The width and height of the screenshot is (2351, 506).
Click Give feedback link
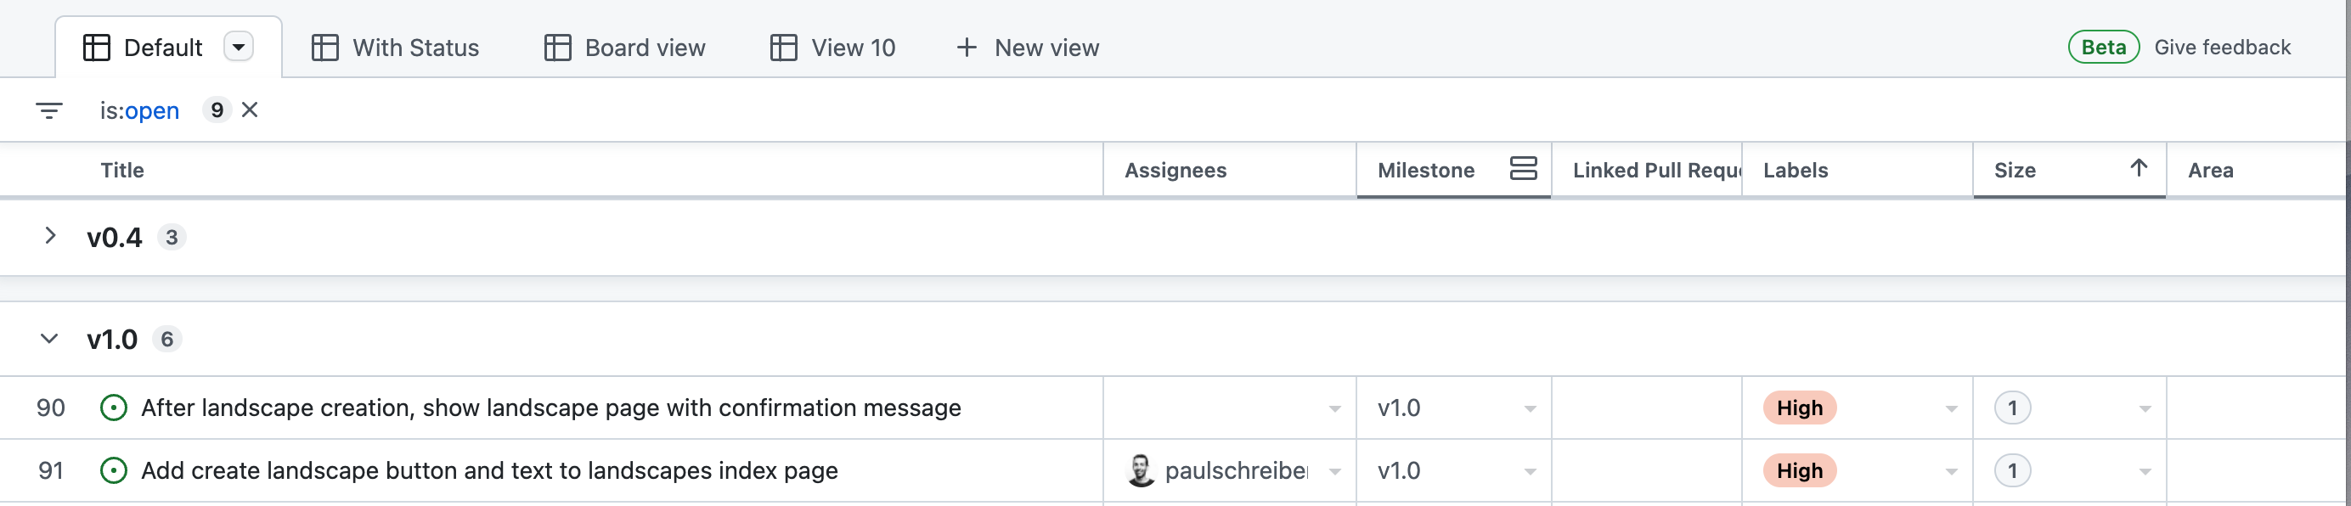[2221, 48]
